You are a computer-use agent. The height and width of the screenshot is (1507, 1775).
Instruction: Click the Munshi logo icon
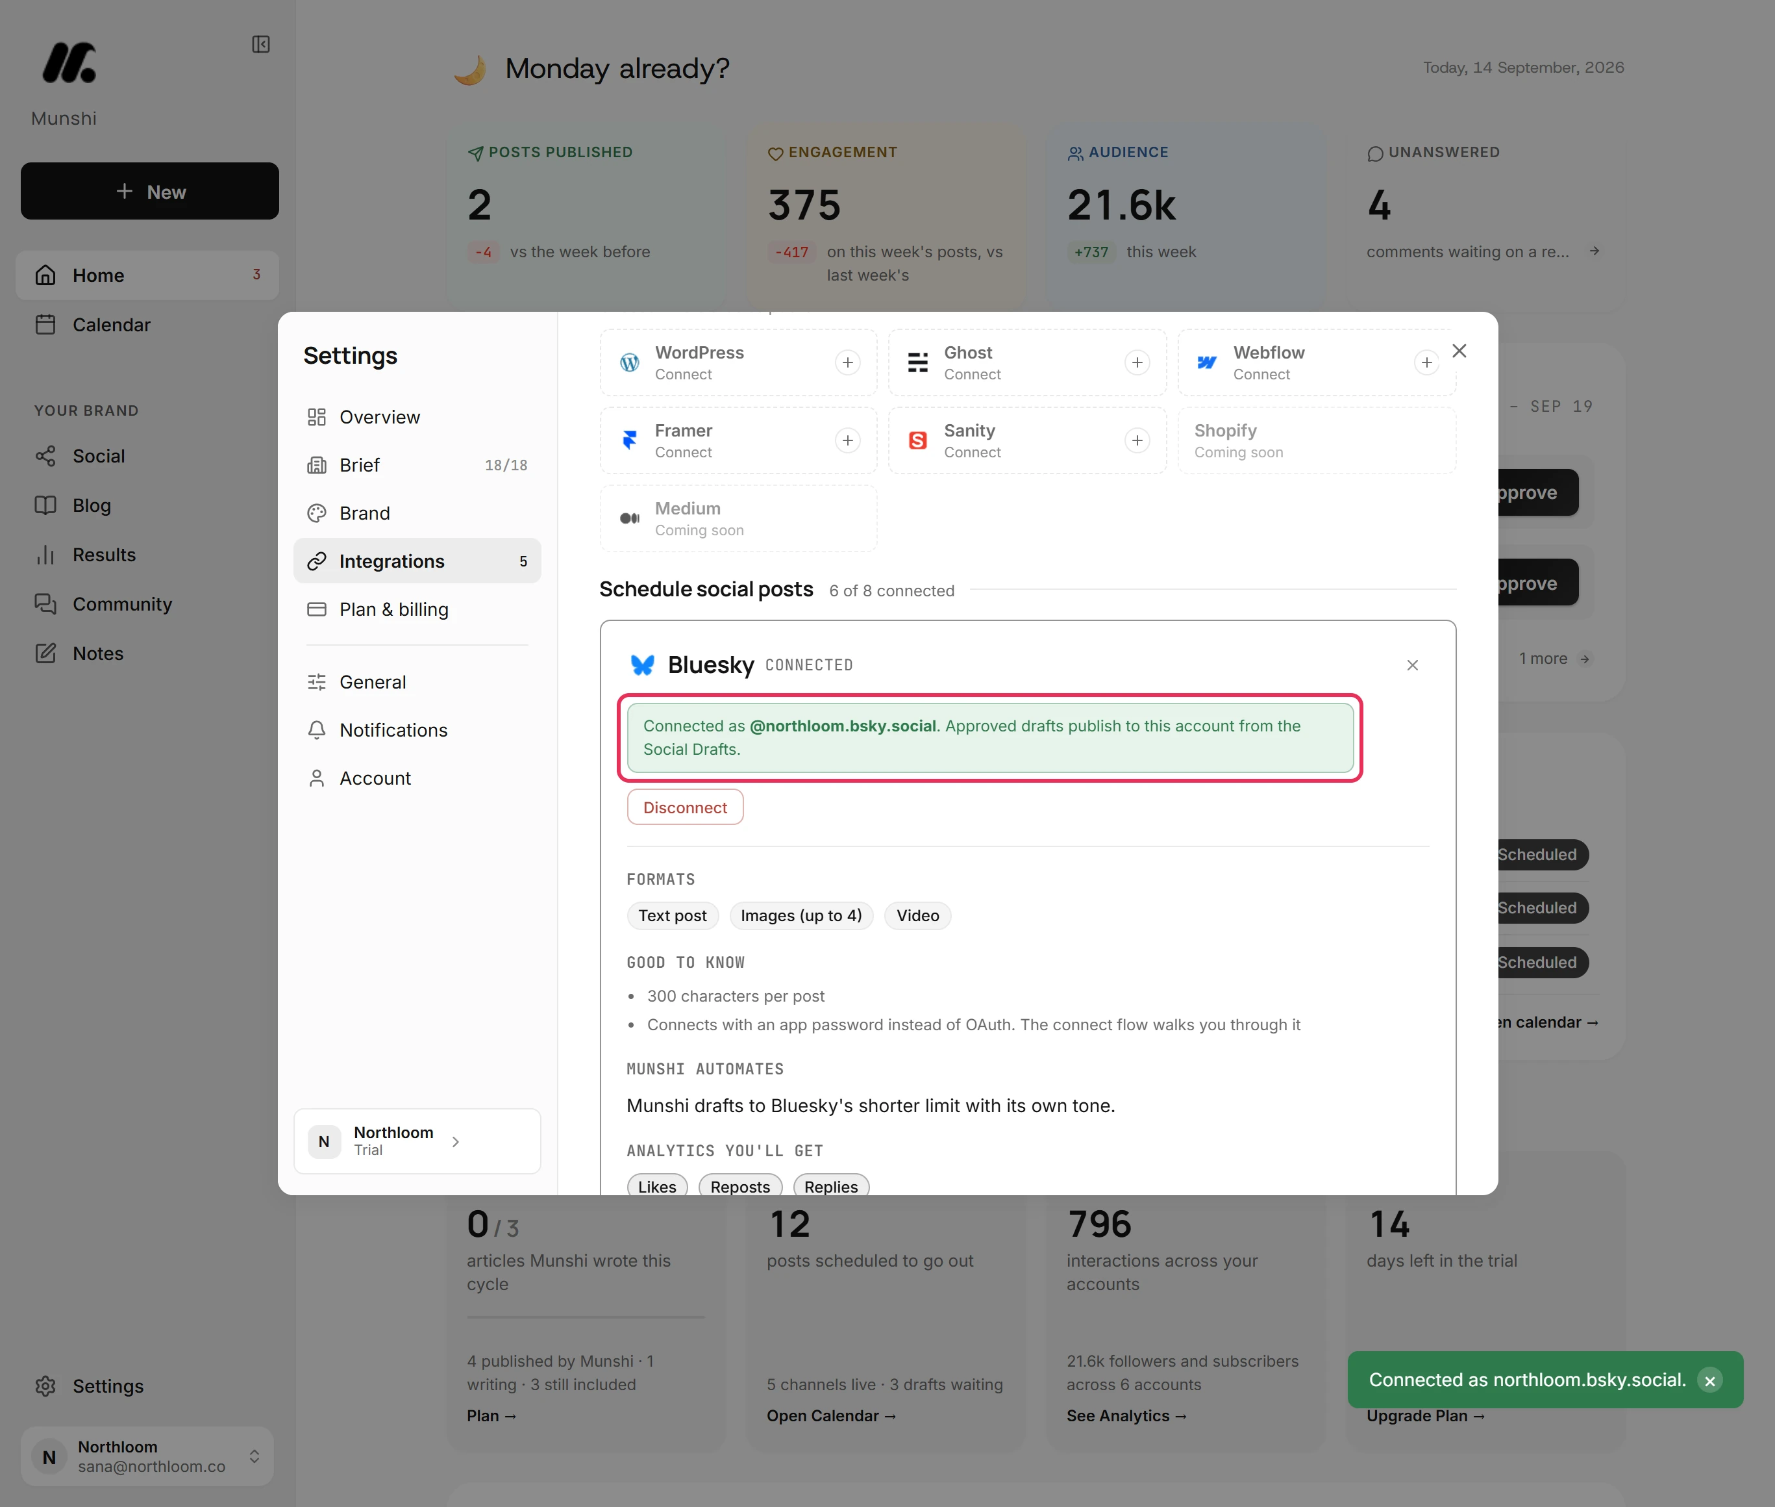[x=69, y=63]
